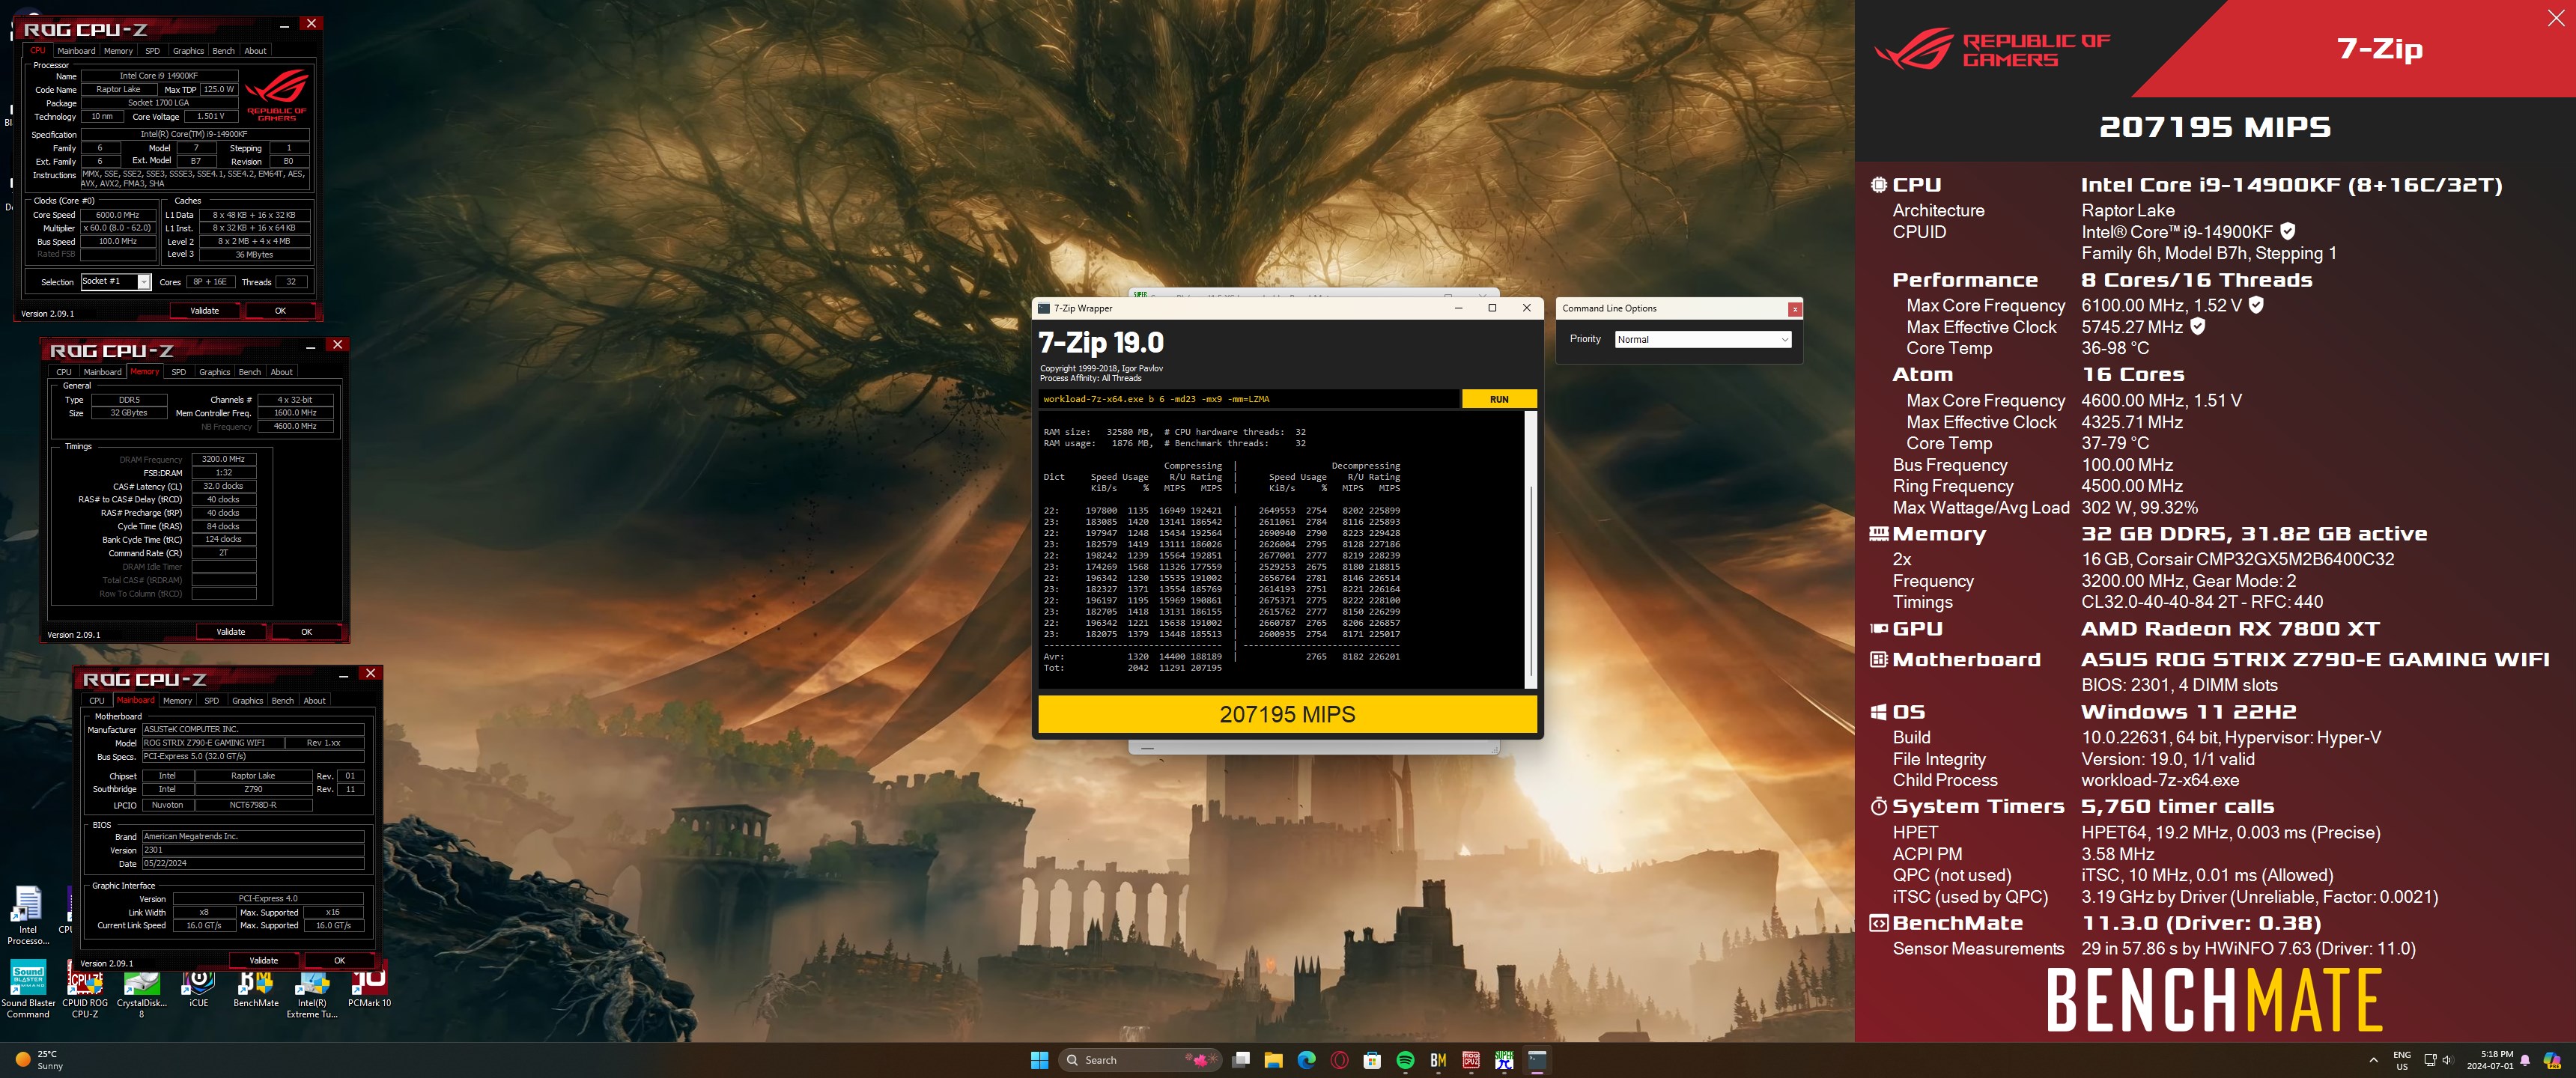Open Task View from the taskbar
This screenshot has width=2576, height=1078.
coord(1241,1060)
